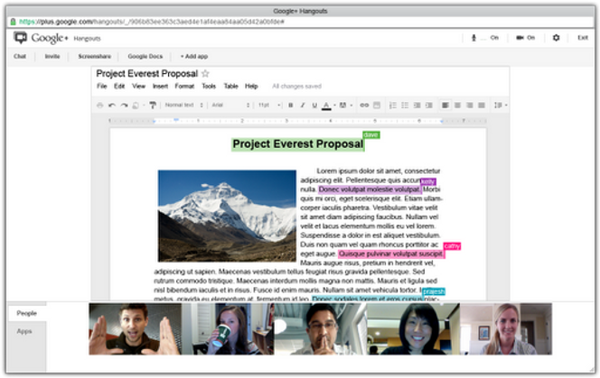Star the Project Everest Proposal document
This screenshot has height=378, width=600.
tap(205, 73)
